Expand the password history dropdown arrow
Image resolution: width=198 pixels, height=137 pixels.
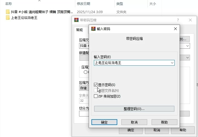pos(172,63)
